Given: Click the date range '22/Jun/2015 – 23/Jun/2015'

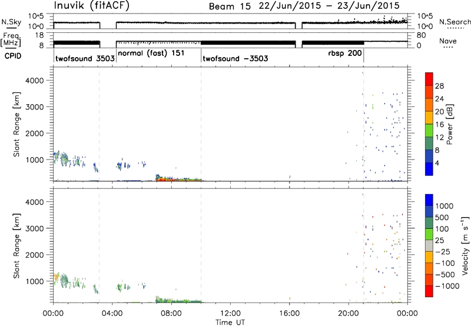Looking at the screenshot, I should coord(329,6).
